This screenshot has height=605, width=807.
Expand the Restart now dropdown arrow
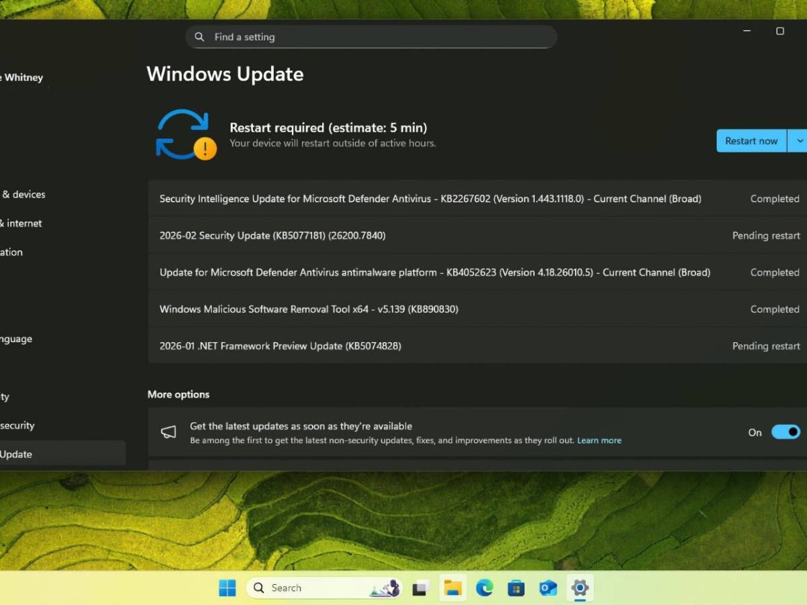(x=798, y=141)
